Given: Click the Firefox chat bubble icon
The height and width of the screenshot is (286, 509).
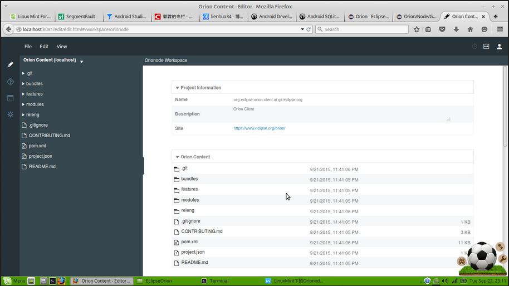Looking at the screenshot, I should (x=484, y=29).
